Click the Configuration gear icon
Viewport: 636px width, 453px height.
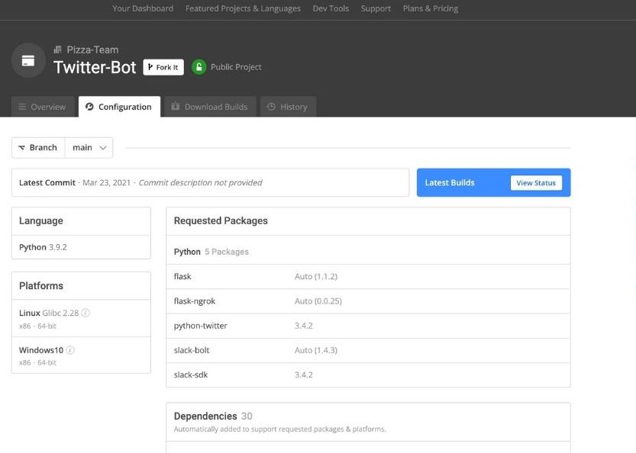pyautogui.click(x=89, y=107)
